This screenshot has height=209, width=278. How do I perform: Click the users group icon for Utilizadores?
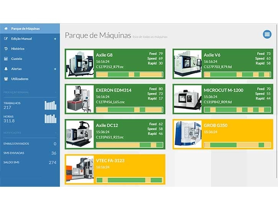[6, 79]
